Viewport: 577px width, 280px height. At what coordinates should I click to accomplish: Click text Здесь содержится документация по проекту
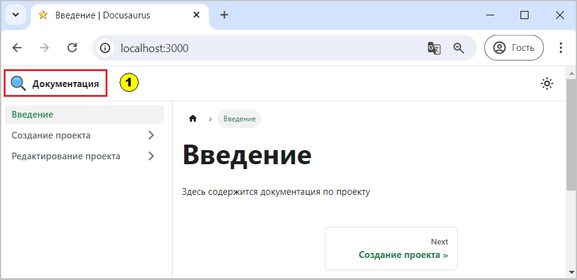pos(276,192)
